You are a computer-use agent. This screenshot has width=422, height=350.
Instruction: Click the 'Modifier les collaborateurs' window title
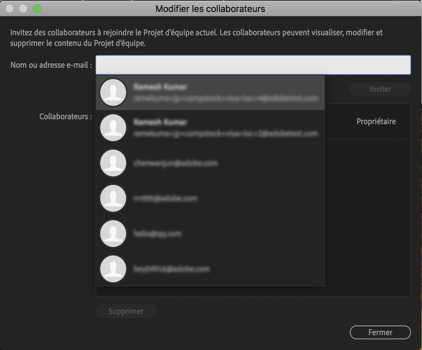(x=210, y=9)
